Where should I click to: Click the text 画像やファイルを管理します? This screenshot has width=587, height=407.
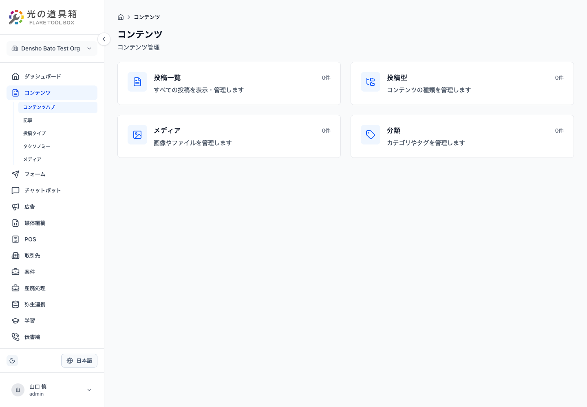(193, 143)
